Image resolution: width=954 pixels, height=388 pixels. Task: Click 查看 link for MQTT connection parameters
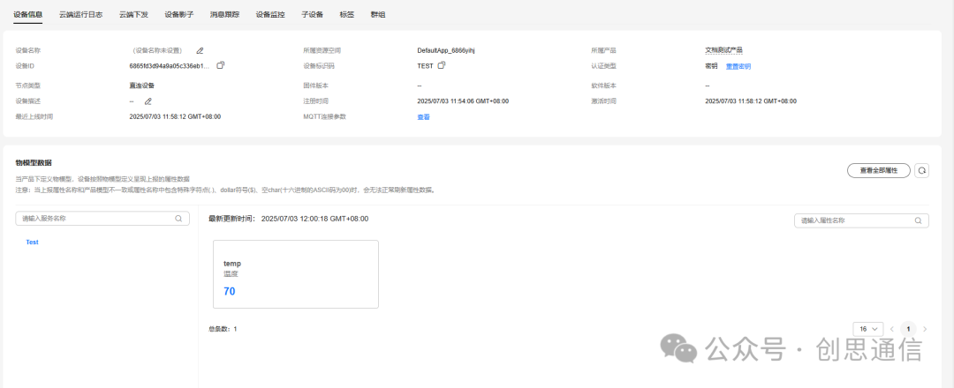pos(423,117)
